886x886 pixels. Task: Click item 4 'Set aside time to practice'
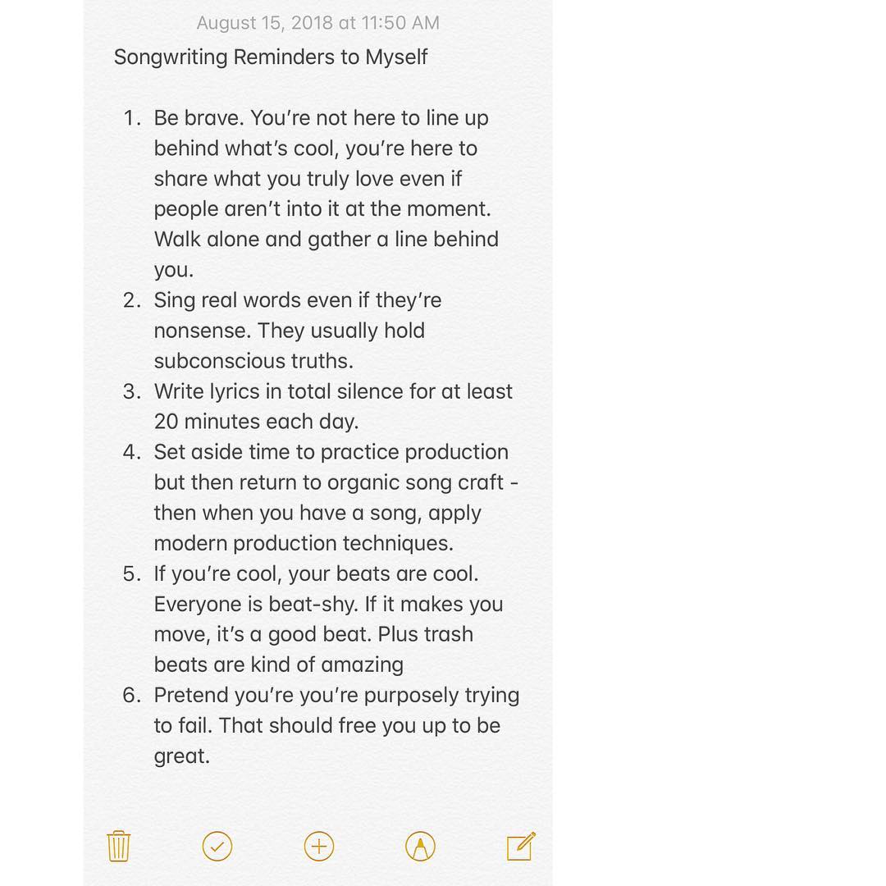point(331,452)
